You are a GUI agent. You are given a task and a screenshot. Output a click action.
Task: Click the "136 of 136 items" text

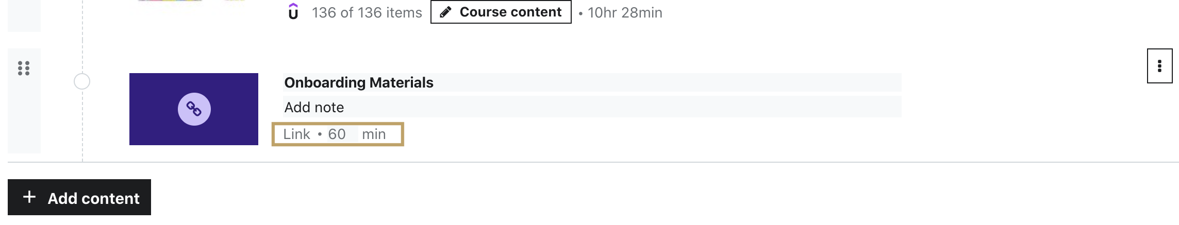point(367,12)
